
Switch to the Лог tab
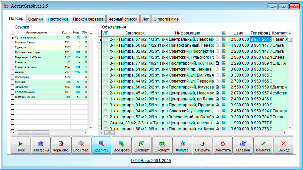pos(145,19)
